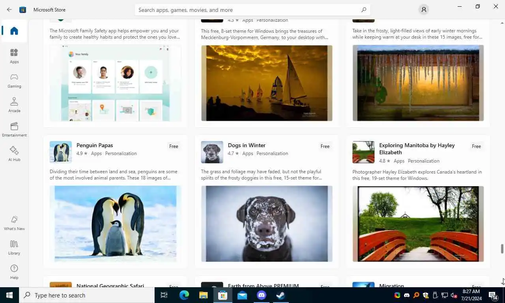
Task: Click Free button on Dogs in Winter
Action: (x=325, y=146)
